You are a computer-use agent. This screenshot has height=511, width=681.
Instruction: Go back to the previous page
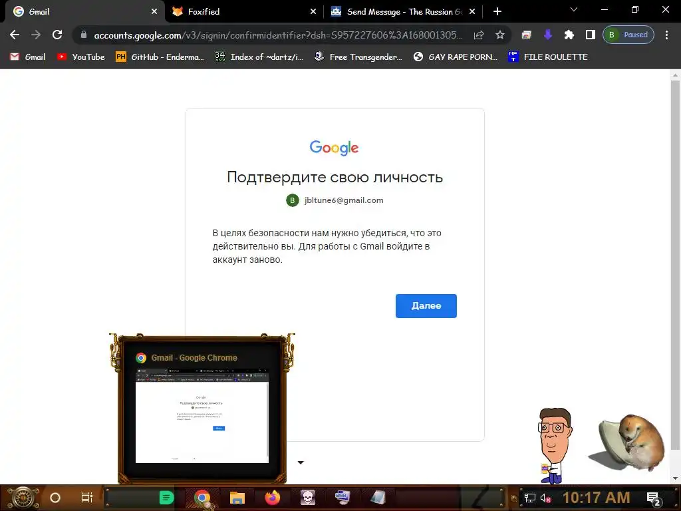click(x=15, y=35)
